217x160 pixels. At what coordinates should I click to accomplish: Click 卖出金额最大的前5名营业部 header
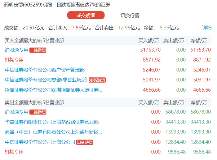[34, 102]
